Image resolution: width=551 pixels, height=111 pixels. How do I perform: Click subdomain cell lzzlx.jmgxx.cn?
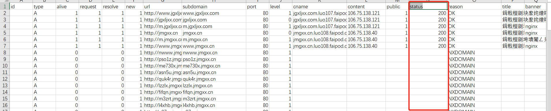pyautogui.click(x=214, y=86)
